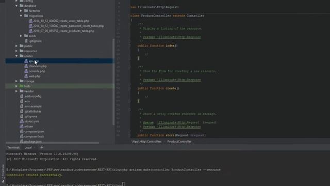330x186 pixels.
Task: Click the .env.example file icon
Action: [22, 106]
